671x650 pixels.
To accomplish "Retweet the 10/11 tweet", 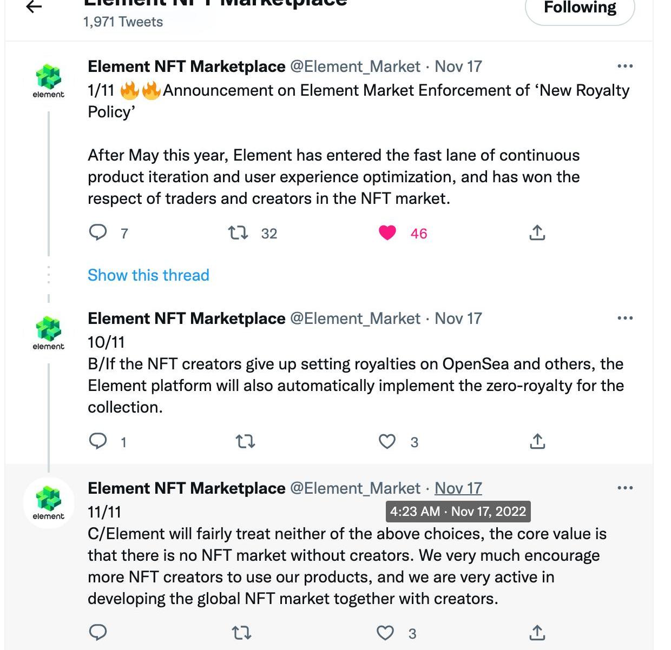I will [246, 442].
